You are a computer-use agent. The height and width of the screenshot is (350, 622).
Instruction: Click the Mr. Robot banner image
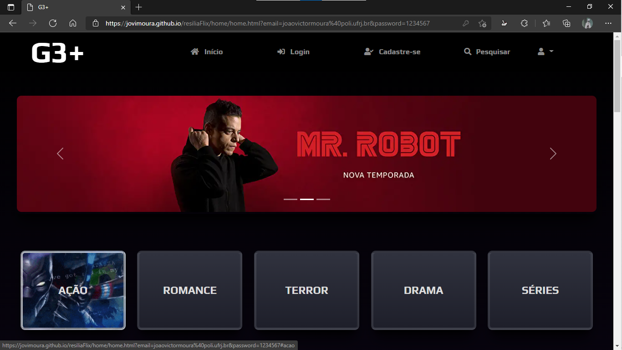306,154
